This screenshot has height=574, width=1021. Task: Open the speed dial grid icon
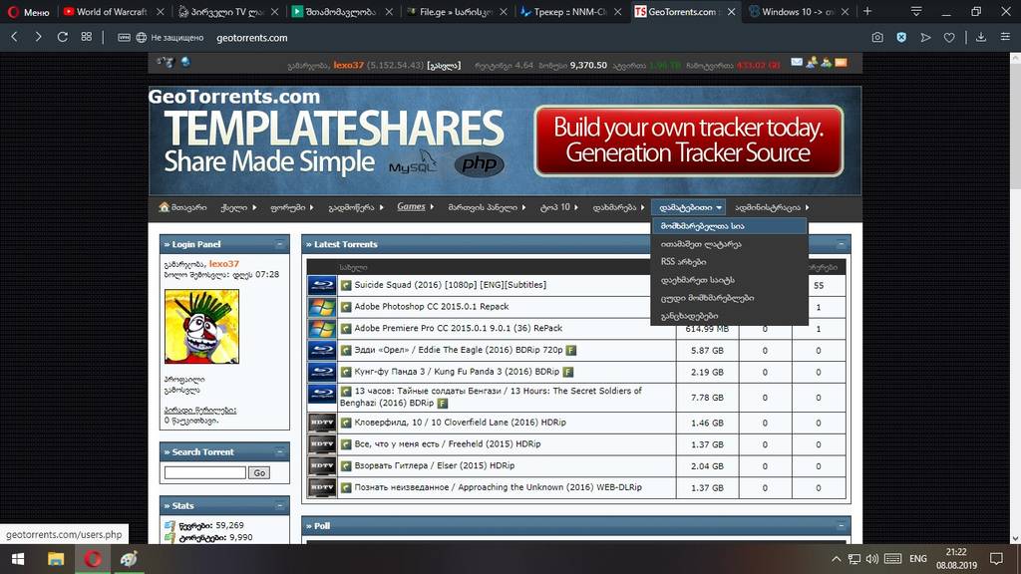(x=86, y=37)
